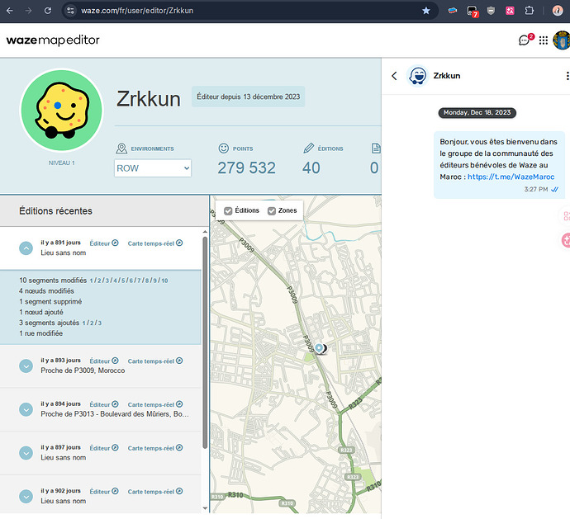Click the Environments location pin icon
570x519 pixels.
pyautogui.click(x=121, y=149)
